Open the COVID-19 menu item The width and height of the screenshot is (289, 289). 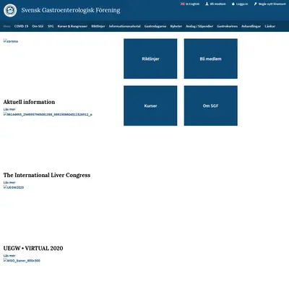pyautogui.click(x=21, y=26)
